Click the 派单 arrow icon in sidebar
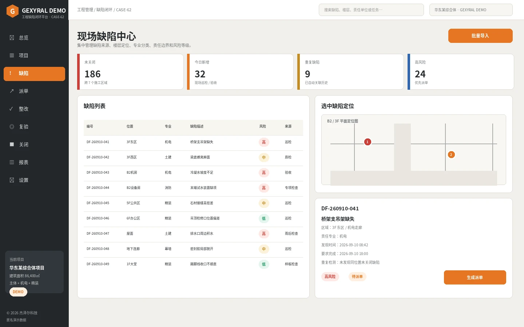The width and height of the screenshot is (524, 327). click(x=12, y=91)
